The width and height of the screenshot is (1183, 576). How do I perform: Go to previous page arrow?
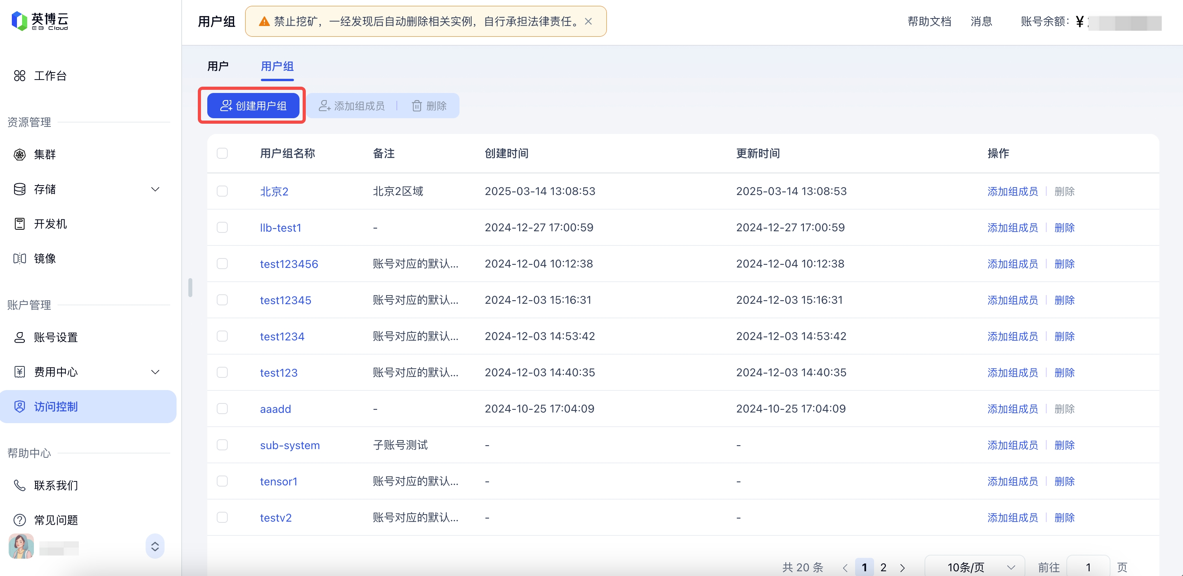[845, 568]
